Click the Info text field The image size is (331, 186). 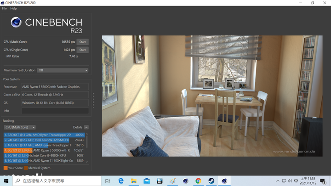(55, 111)
